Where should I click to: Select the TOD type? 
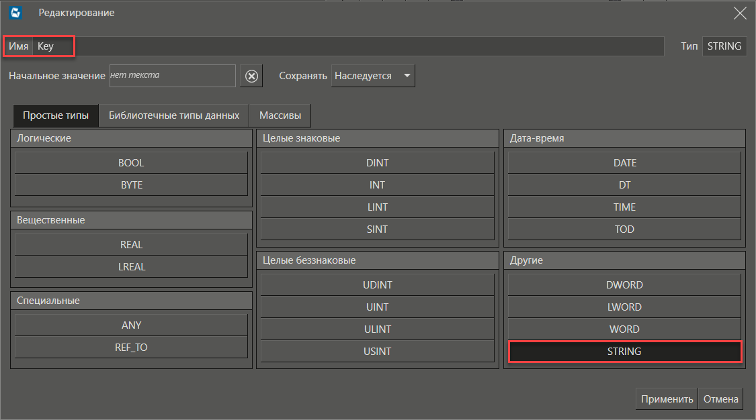click(x=624, y=229)
